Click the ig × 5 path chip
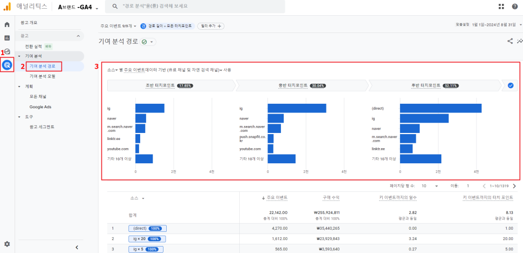This screenshot has width=523, height=253. tap(146, 249)
